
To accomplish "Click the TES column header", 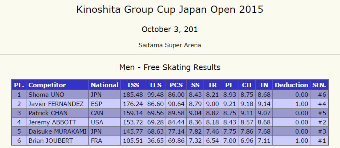I will point(156,85).
